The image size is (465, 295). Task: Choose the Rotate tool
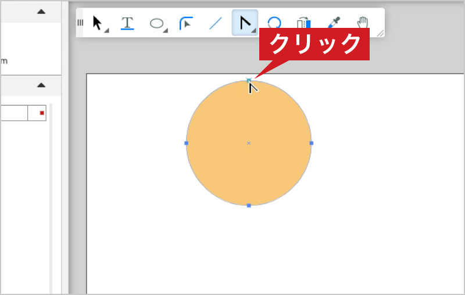(x=274, y=22)
